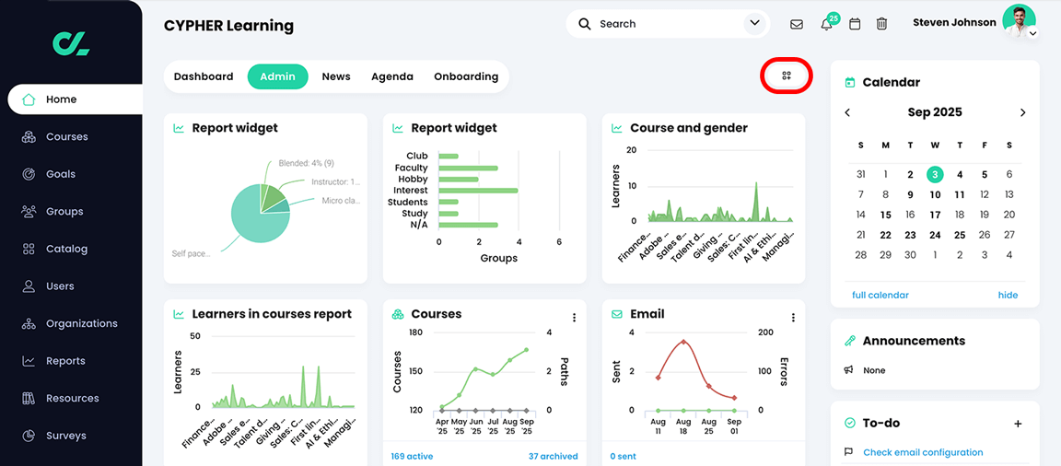Select September 15 in the calendar
This screenshot has height=466, width=1061.
885,216
